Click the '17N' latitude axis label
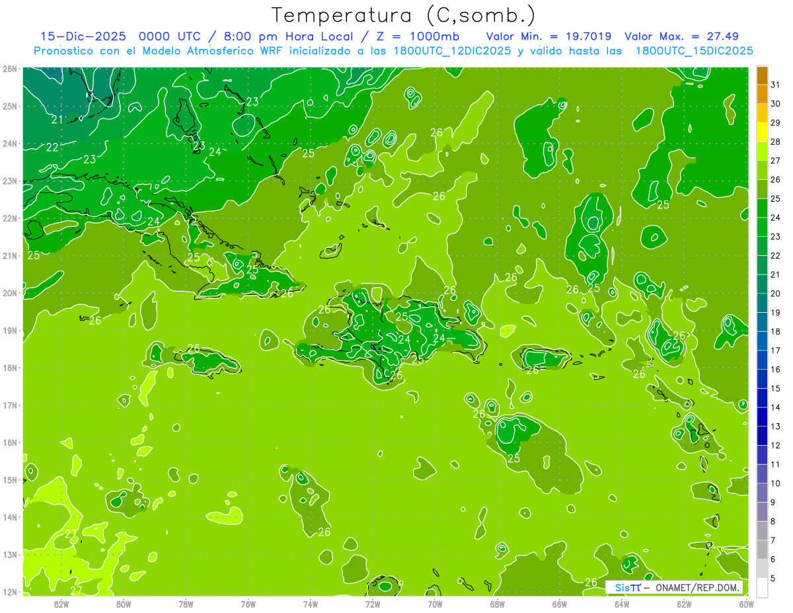The image size is (793, 613). pyautogui.click(x=10, y=405)
